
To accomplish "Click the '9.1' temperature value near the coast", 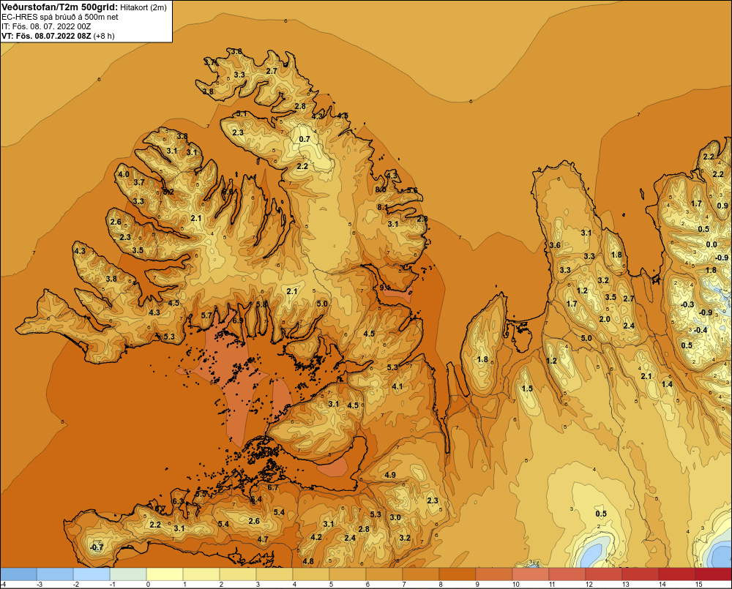I will 385,288.
